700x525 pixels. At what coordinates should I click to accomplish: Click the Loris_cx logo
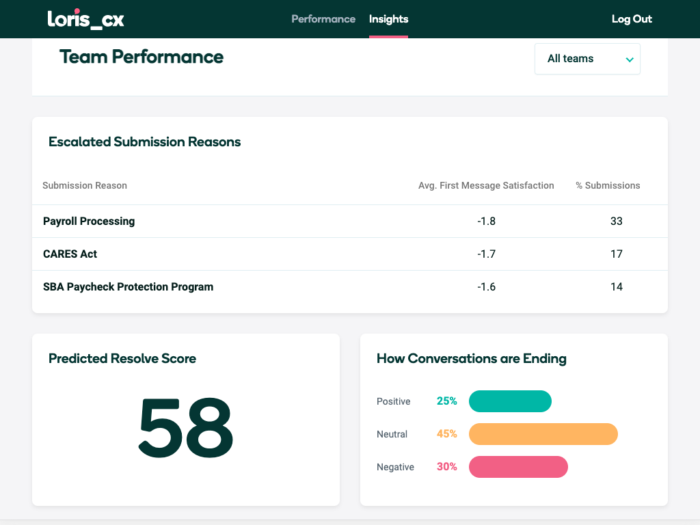tap(86, 19)
